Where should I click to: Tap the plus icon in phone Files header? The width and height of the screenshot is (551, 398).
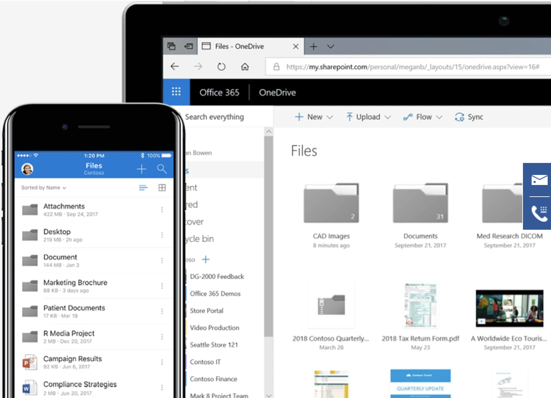tap(142, 169)
